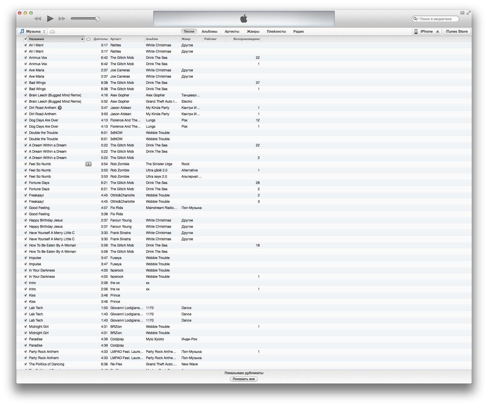Image resolution: width=488 pixels, height=406 pixels.
Task: Click the Electro genre of Brain Leech
Action: (x=187, y=101)
